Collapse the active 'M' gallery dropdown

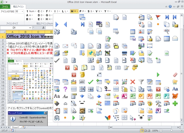point(74,11)
